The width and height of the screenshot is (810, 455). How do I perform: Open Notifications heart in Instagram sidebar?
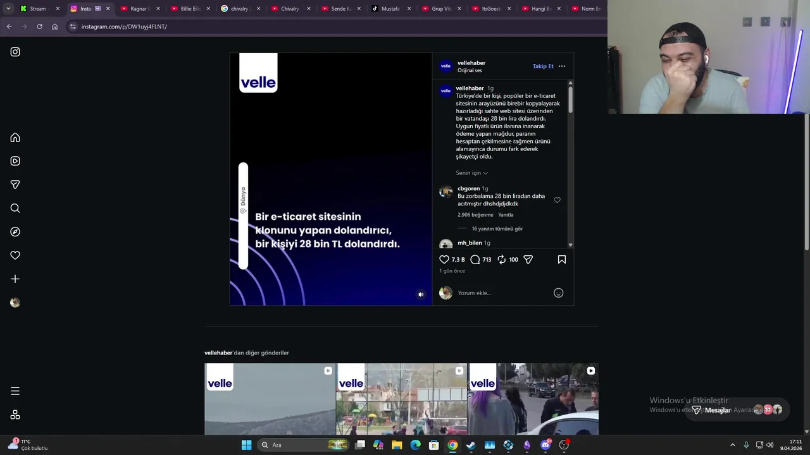tap(15, 255)
